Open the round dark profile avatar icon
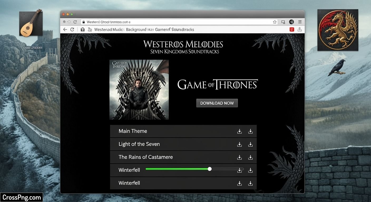This screenshot has height=202, width=371. [x=291, y=22]
